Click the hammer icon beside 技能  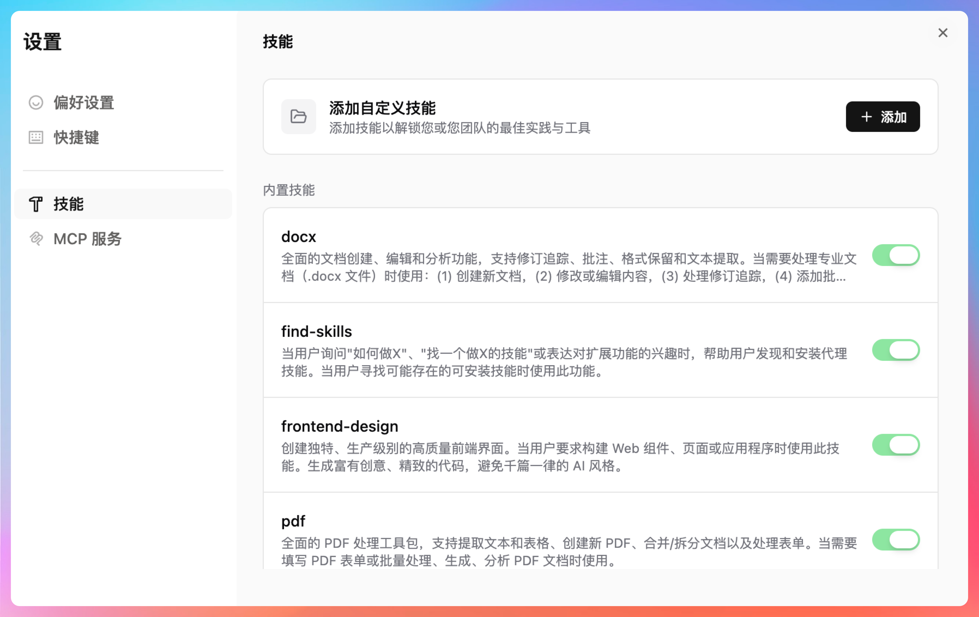36,204
